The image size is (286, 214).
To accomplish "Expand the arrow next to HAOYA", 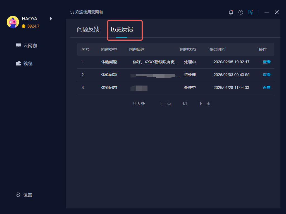I will [x=51, y=19].
